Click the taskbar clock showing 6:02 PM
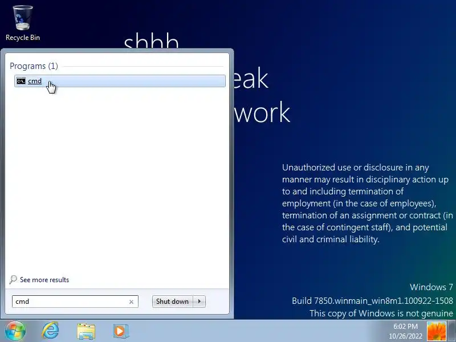The image size is (456, 342). coord(405,327)
